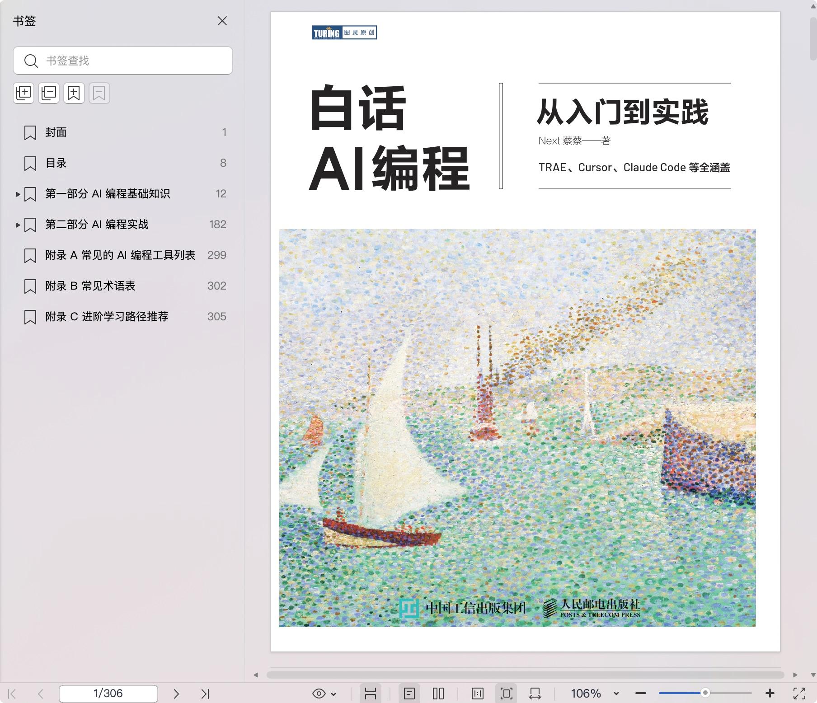Screen dimensions: 817x703
Task: Click the Turing logo on the cover
Action: 344,33
